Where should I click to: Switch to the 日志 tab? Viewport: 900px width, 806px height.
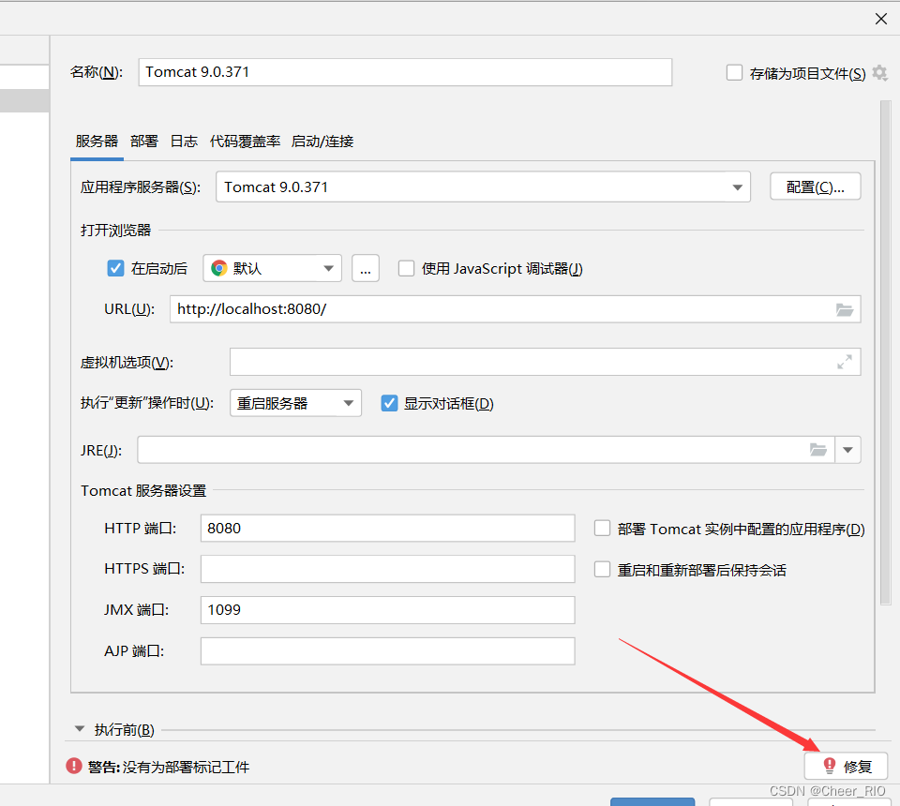tap(184, 142)
